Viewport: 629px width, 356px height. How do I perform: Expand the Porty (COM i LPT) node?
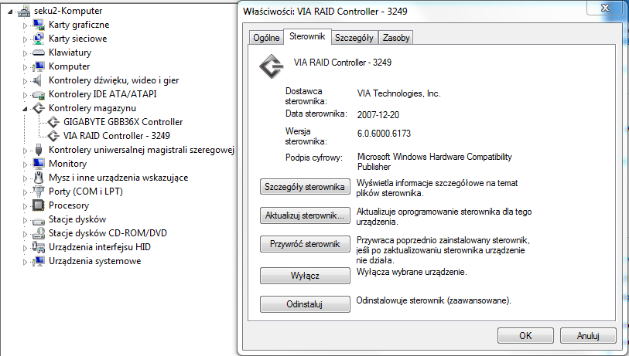(x=25, y=192)
